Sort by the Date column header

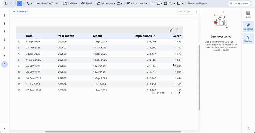coord(29,36)
